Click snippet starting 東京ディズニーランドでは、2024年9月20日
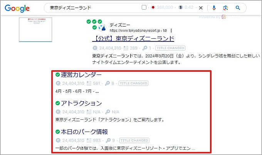 [x=176, y=59]
